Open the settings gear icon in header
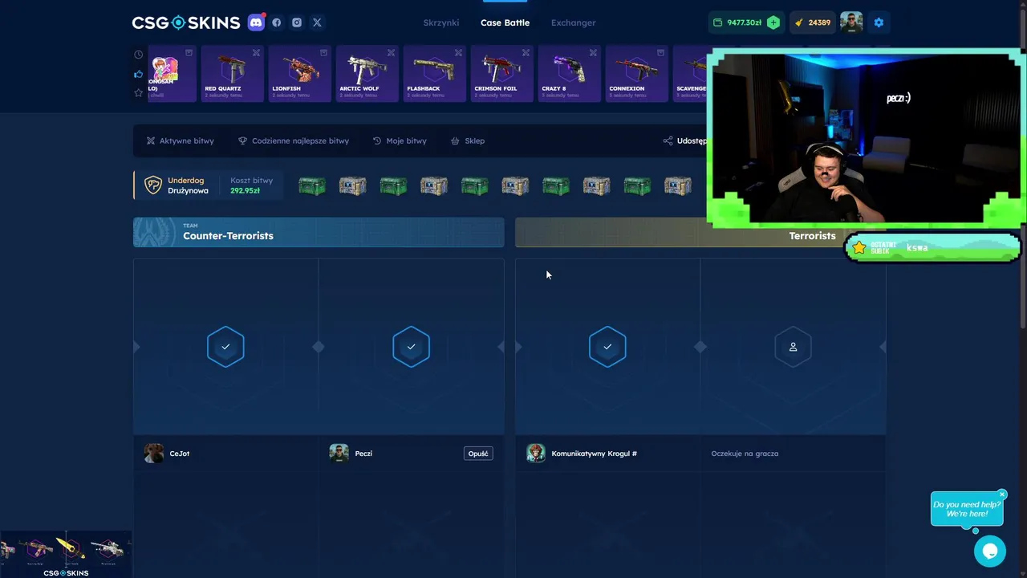The image size is (1027, 578). pos(879,22)
